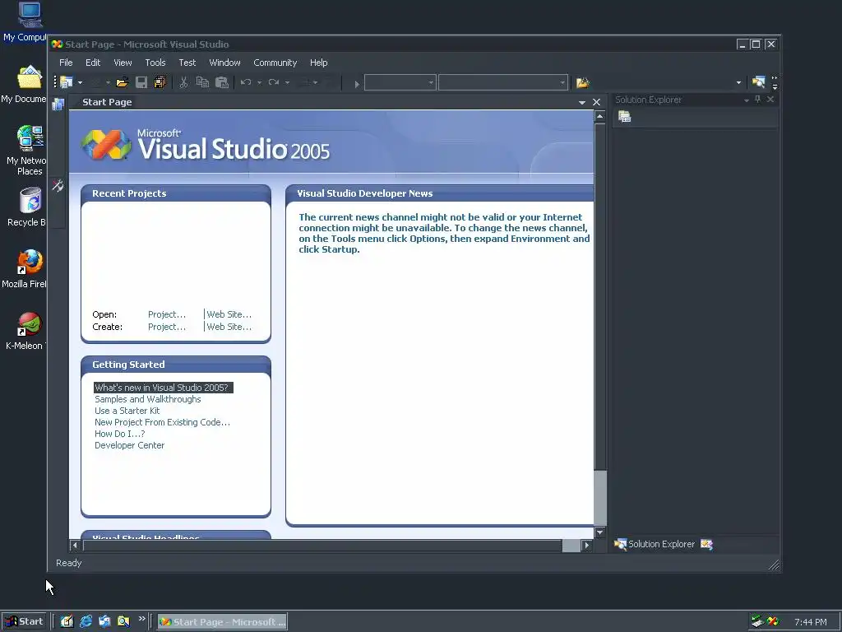Click the Show Desktop Quick Launch icon
The height and width of the screenshot is (632, 842).
pos(67,621)
